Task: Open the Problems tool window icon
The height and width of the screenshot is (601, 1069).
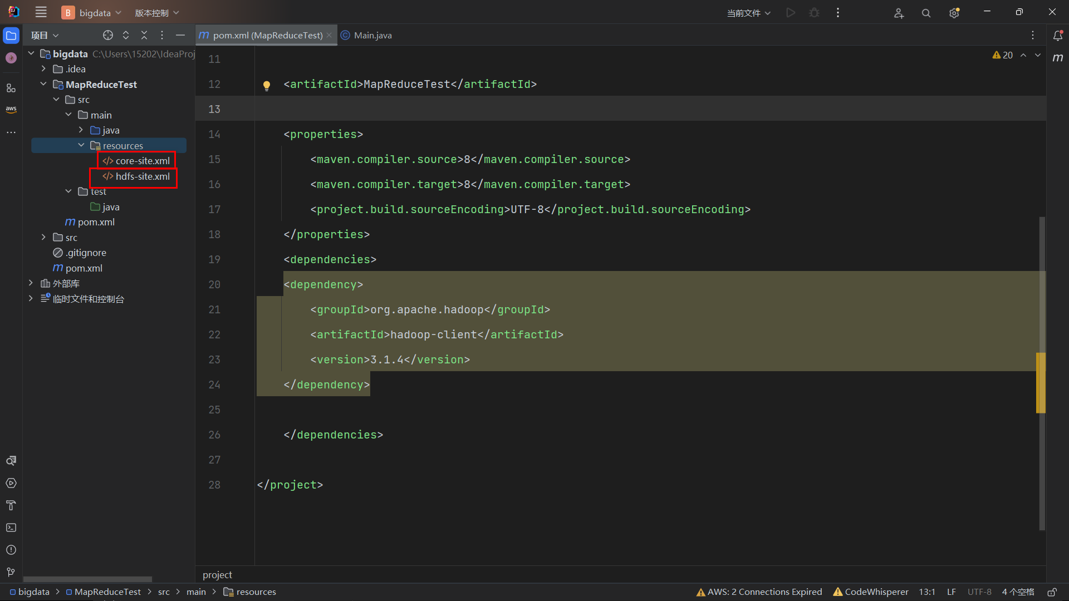Action: tap(11, 550)
